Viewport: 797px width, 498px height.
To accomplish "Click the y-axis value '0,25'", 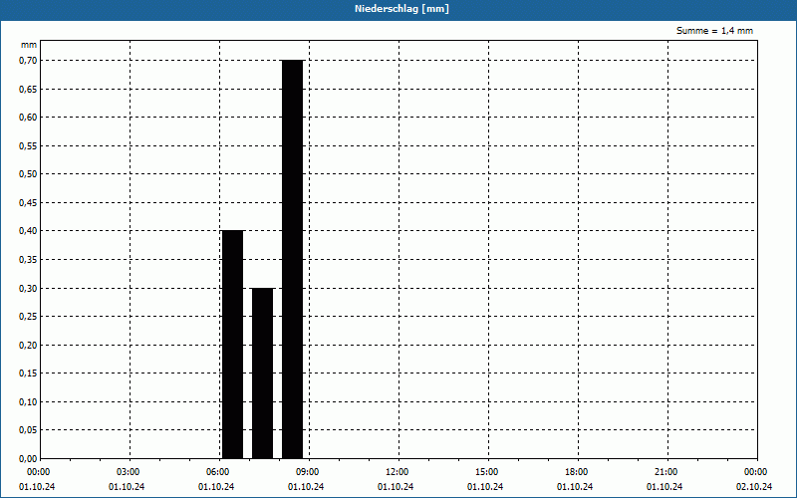I will coord(28,317).
